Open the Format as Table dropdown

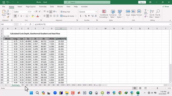(113, 14)
